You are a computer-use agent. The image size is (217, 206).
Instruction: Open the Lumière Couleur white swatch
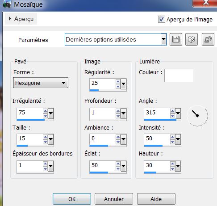[x=179, y=75]
